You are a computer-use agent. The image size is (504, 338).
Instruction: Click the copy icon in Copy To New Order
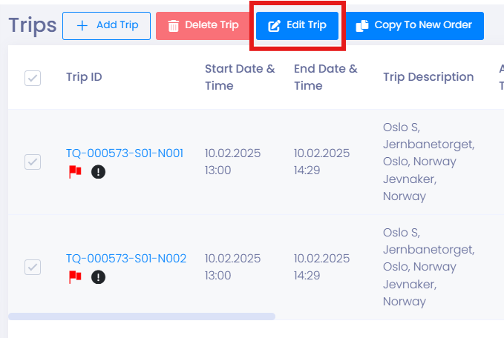pyautogui.click(x=362, y=26)
